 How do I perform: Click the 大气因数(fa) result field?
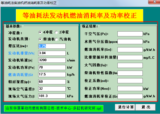click(x=130, y=65)
